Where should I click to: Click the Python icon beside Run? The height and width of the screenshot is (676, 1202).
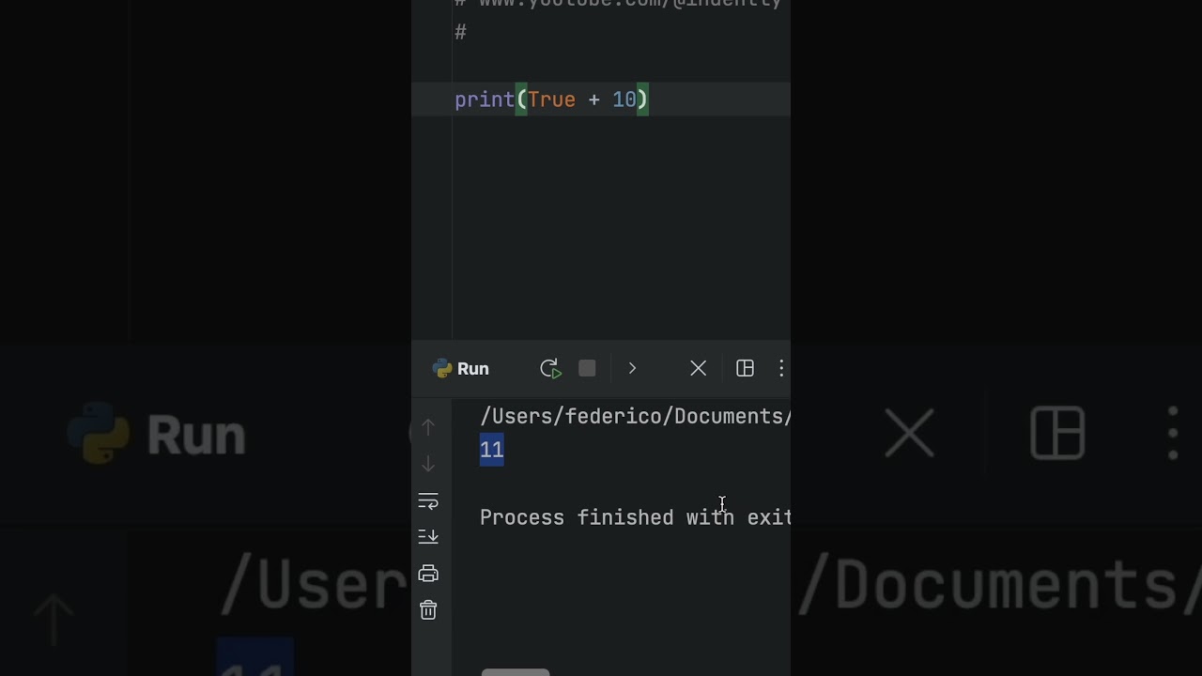point(442,369)
